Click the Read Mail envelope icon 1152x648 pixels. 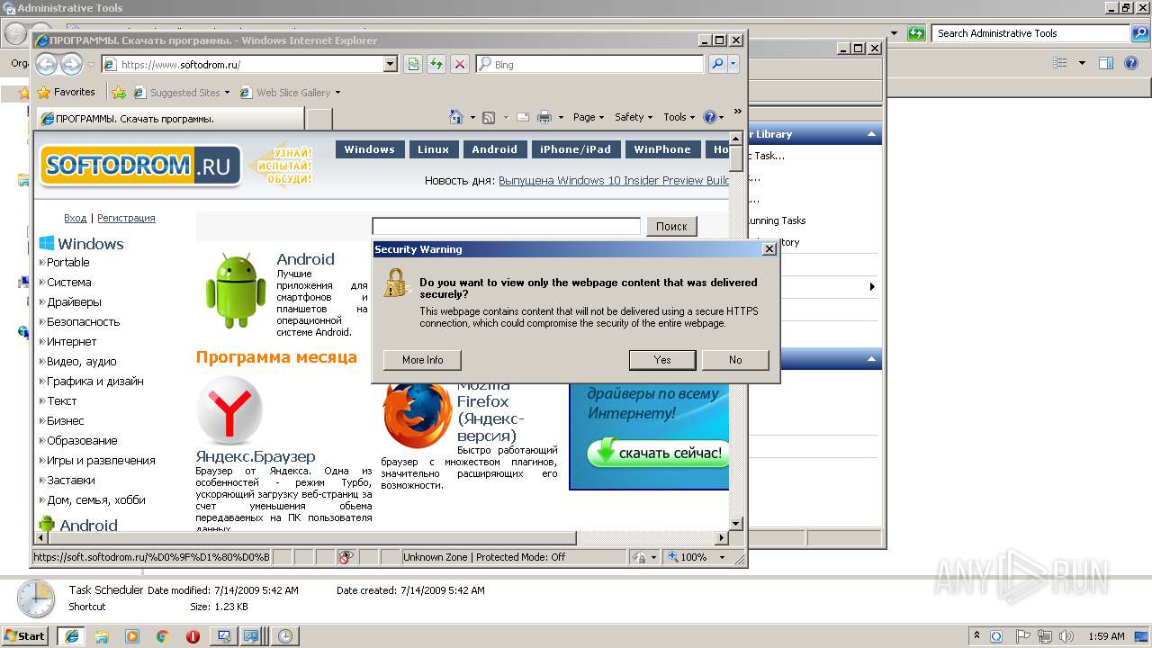tap(522, 117)
